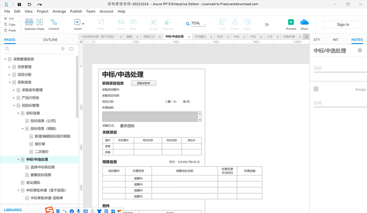Add a new folder in Pages
367x213 pixels.
72,49
